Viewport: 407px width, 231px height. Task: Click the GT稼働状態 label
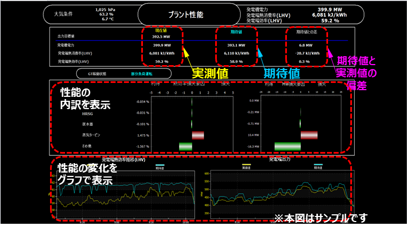click(x=97, y=74)
